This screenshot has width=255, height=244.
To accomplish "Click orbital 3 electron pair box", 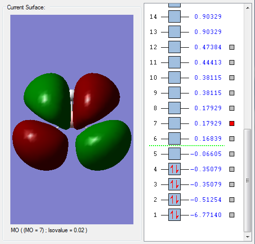I will [x=174, y=184].
